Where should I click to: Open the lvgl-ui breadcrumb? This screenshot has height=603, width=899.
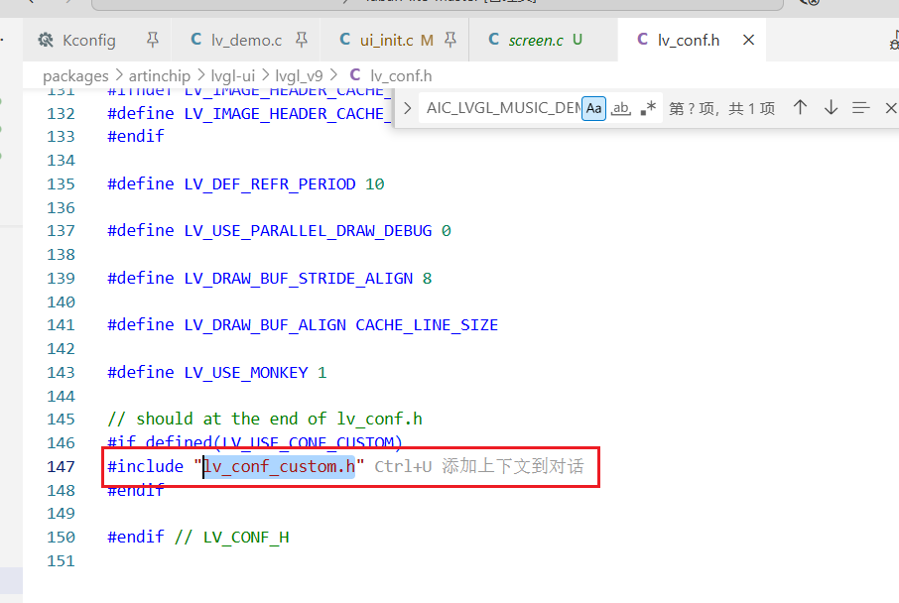point(233,75)
